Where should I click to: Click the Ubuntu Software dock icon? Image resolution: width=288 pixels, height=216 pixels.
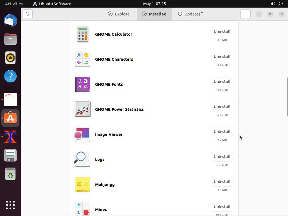point(10,118)
